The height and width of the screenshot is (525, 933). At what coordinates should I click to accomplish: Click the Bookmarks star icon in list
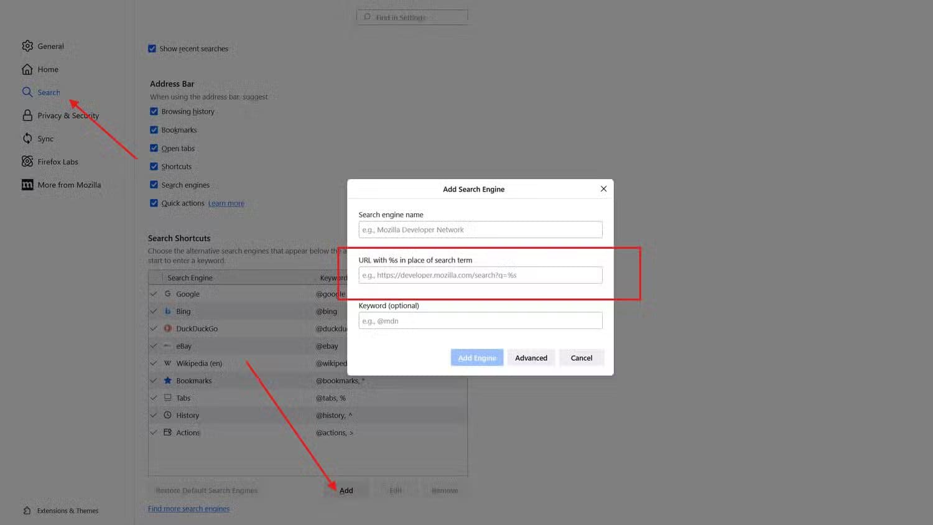tap(167, 380)
